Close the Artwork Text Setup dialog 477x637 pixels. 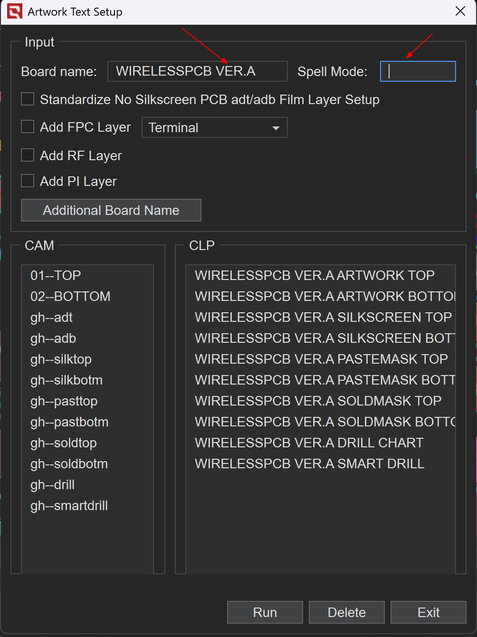coord(460,11)
